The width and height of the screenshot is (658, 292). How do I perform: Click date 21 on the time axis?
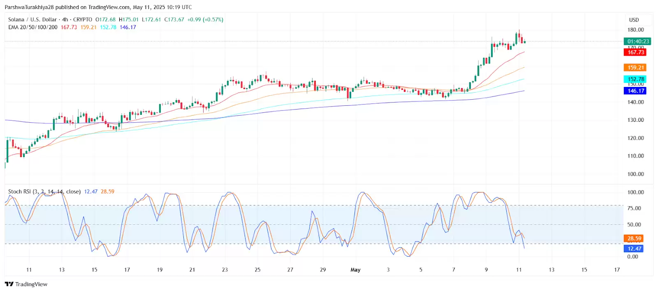[192, 269]
